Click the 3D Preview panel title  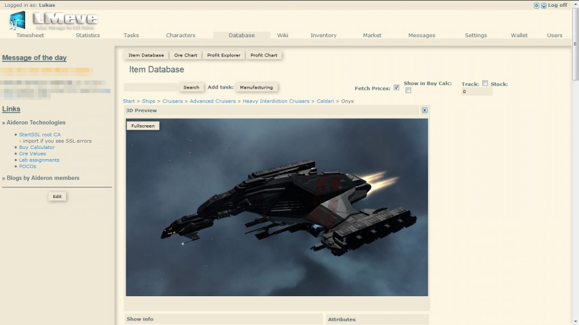coord(141,110)
